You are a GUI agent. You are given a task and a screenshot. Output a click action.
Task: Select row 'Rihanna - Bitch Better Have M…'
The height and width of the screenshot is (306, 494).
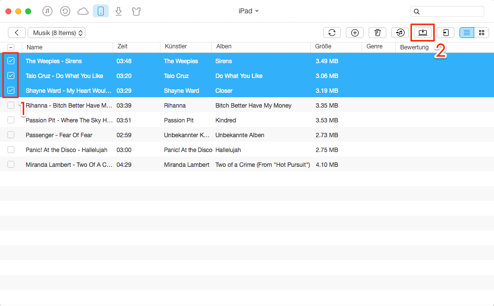pyautogui.click(x=247, y=106)
